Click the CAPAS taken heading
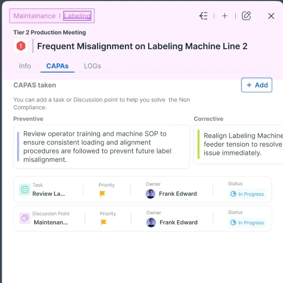 [35, 85]
